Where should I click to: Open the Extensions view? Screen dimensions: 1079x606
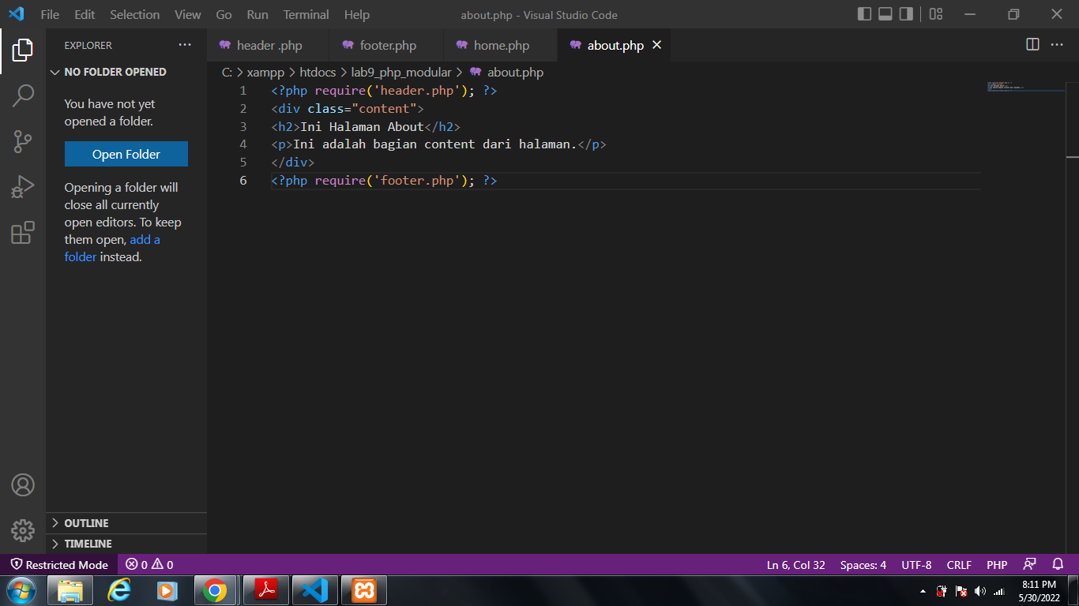(x=23, y=232)
